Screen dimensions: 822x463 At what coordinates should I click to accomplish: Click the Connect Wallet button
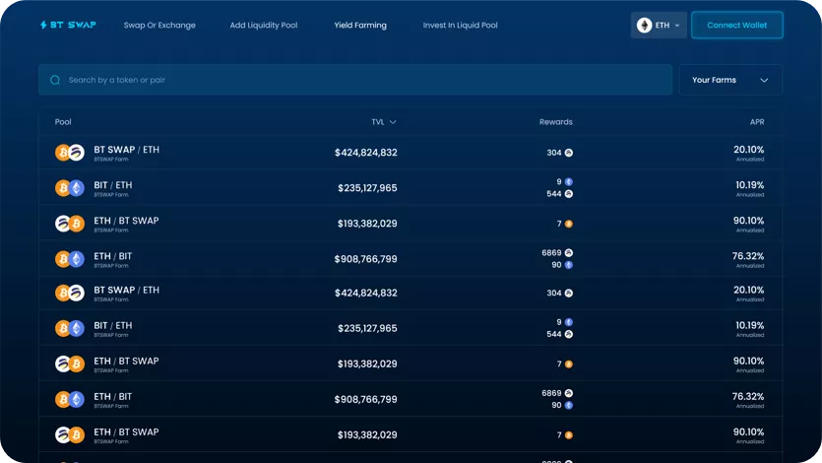coord(737,26)
